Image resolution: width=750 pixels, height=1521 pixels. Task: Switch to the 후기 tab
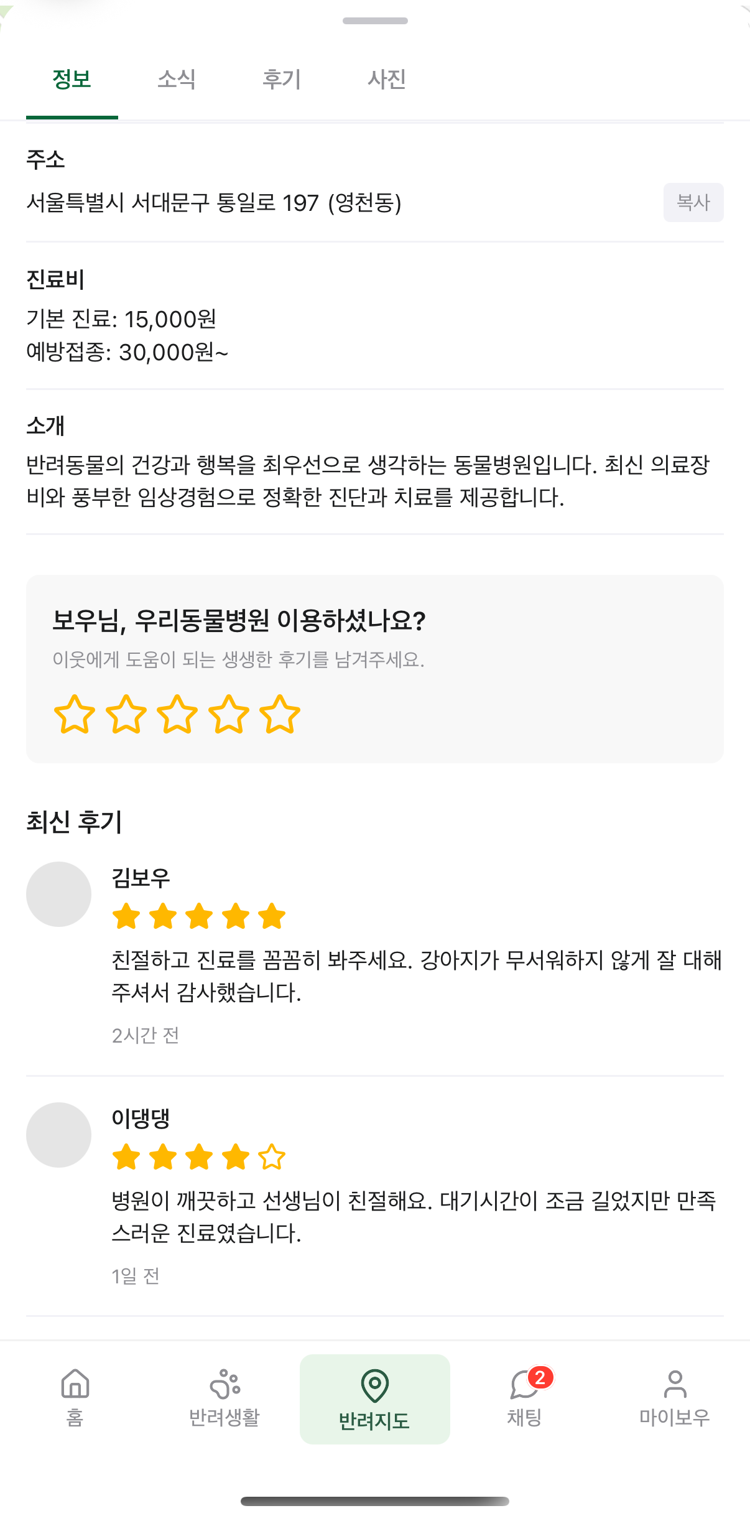click(283, 80)
